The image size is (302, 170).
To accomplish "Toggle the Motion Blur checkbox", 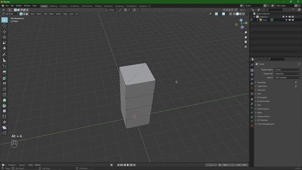I will click(258, 101).
